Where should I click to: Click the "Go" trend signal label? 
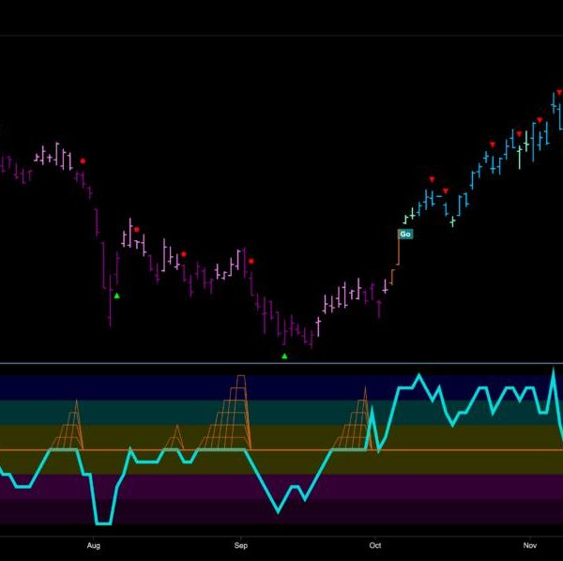[x=405, y=234]
